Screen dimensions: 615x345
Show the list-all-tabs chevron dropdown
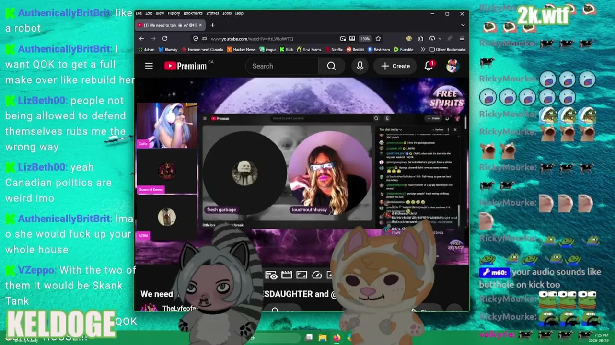tap(463, 25)
